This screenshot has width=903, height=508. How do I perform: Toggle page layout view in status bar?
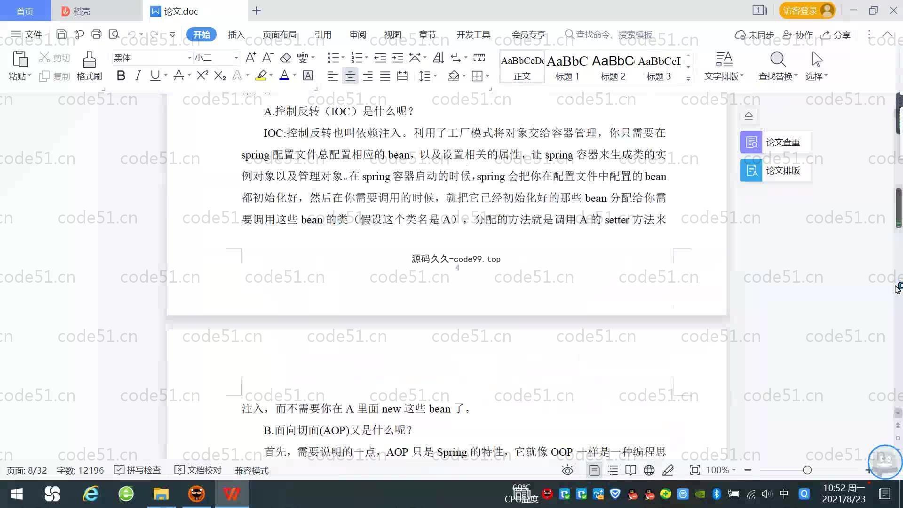(x=594, y=470)
